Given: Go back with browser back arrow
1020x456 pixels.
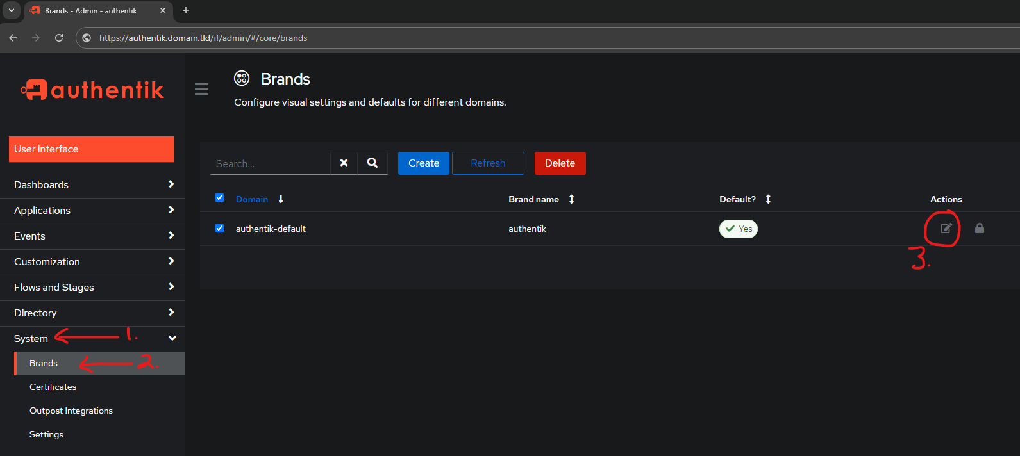Looking at the screenshot, I should [x=13, y=38].
